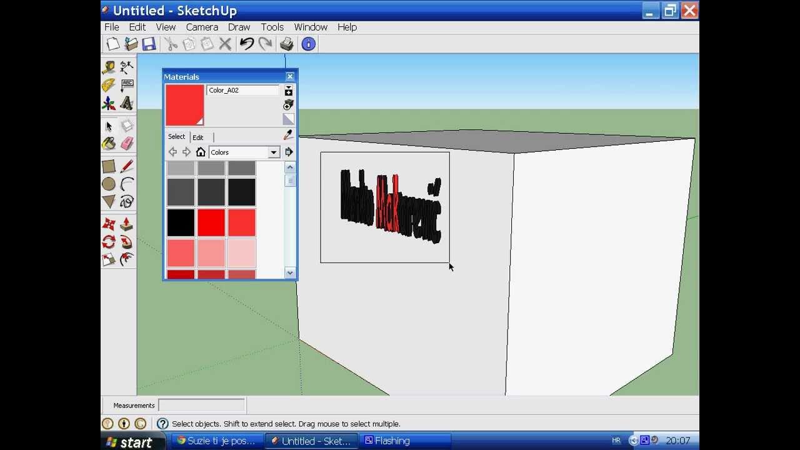This screenshot has height=450, width=800.
Task: Set the default material
Action: coord(288,119)
